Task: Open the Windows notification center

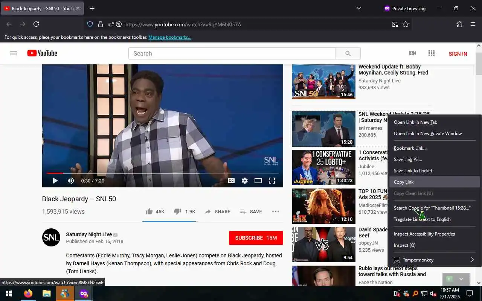Action: coord(470,293)
